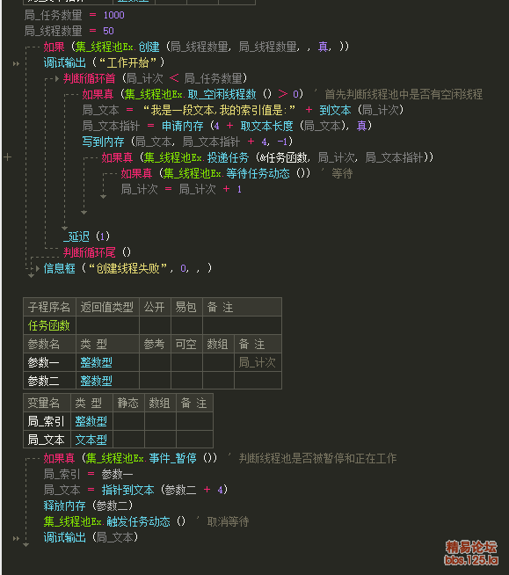509x575 pixels.
Task: Toggle the 易包 cell in the 任务函数 row
Action: point(186,325)
